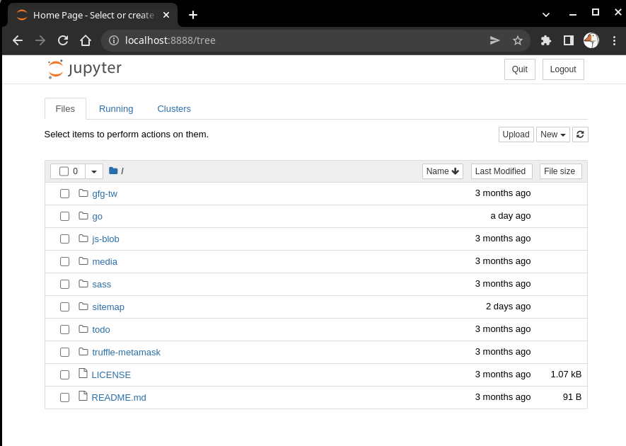Open the js-blob folder link

[x=105, y=239]
